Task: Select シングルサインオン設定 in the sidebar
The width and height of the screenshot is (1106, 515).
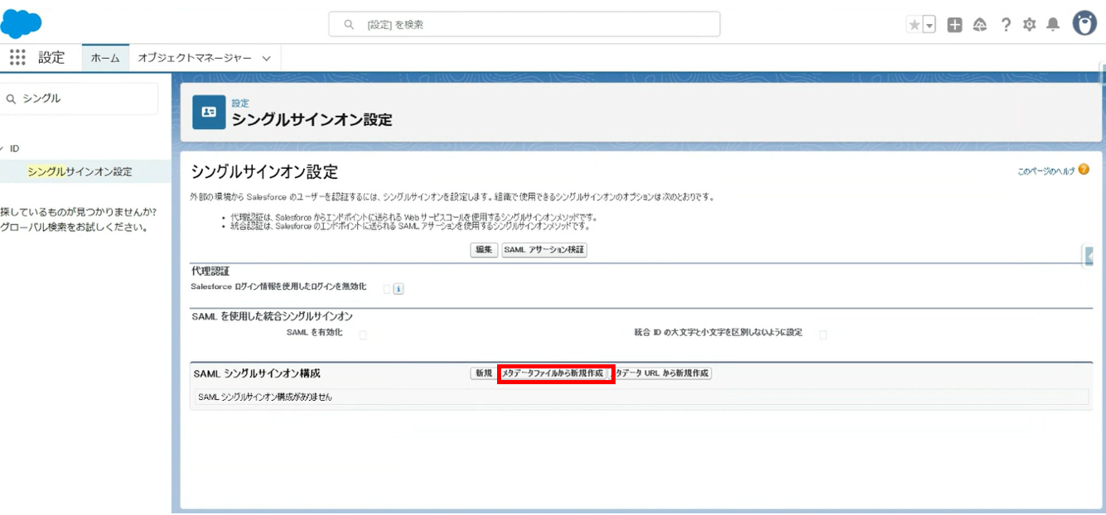Action: coord(80,172)
